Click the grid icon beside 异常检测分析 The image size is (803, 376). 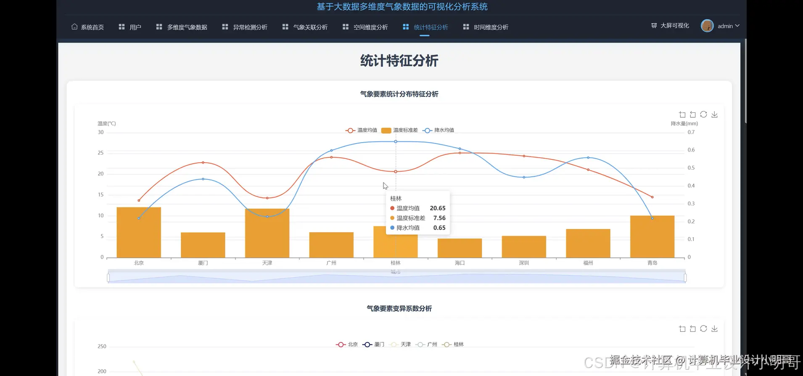coord(225,26)
